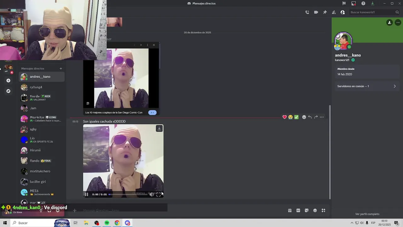Close the picture-in-picture video preview

click(x=154, y=45)
